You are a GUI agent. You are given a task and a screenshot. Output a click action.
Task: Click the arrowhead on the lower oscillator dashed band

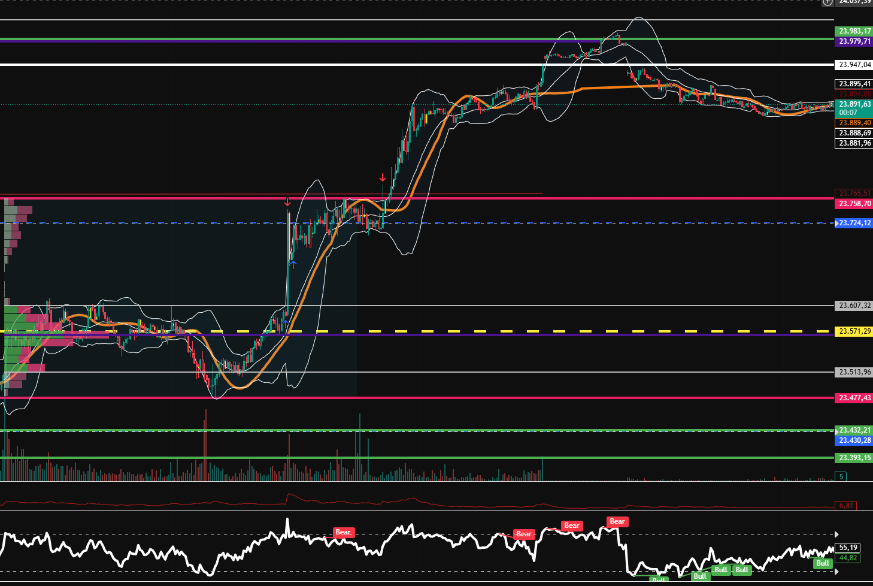(x=836, y=572)
